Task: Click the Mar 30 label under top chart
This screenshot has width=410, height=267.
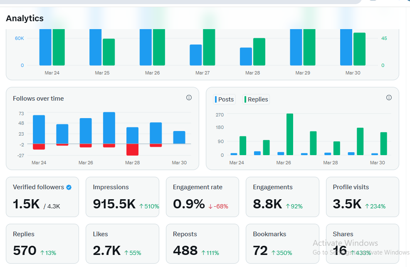Action: (353, 73)
